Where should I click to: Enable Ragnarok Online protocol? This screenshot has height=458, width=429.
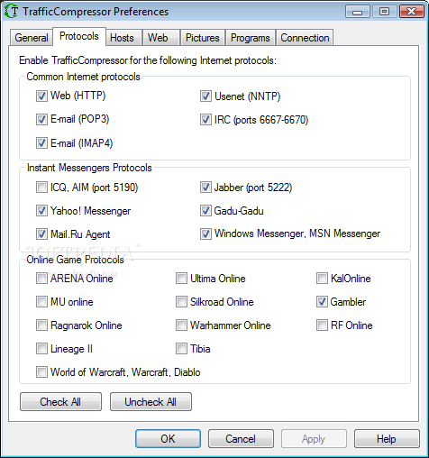pos(41,325)
